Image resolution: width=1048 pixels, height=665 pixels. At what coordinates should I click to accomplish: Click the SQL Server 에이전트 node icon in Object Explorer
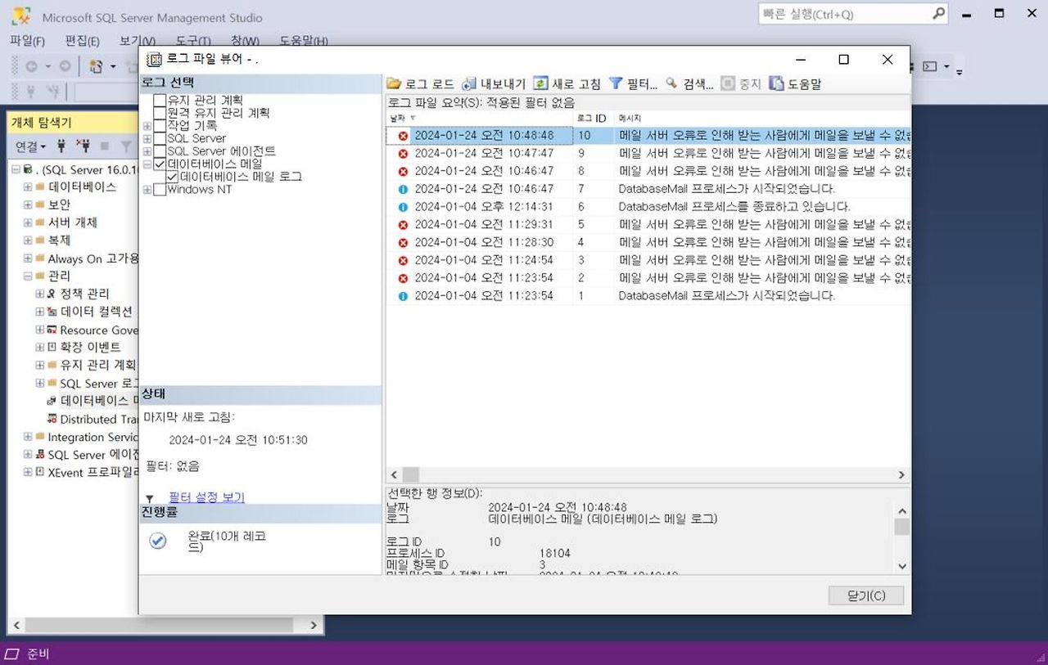(40, 455)
